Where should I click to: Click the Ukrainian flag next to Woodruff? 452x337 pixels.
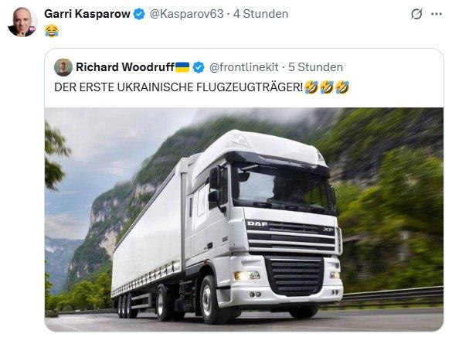182,67
